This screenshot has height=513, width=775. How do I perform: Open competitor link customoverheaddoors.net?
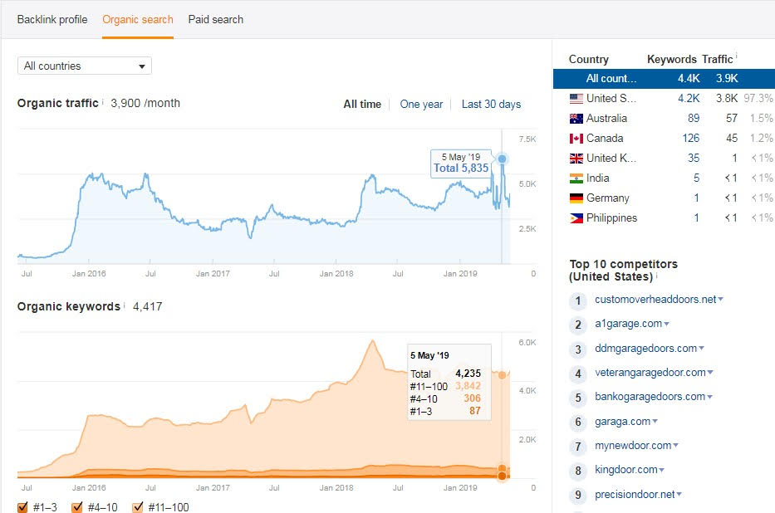[x=655, y=299]
